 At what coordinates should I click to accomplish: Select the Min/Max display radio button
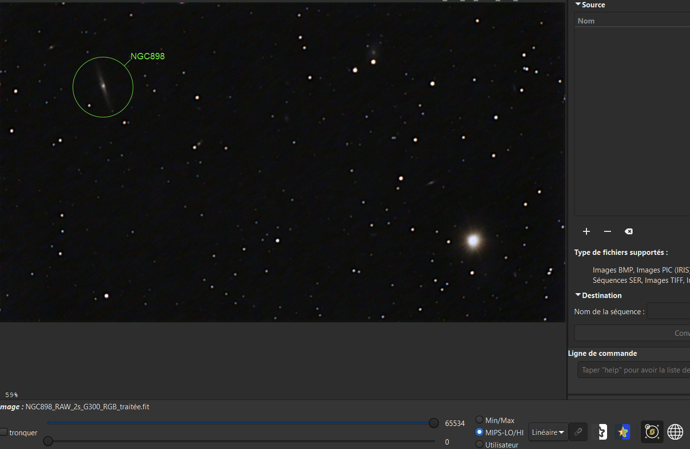click(x=479, y=420)
